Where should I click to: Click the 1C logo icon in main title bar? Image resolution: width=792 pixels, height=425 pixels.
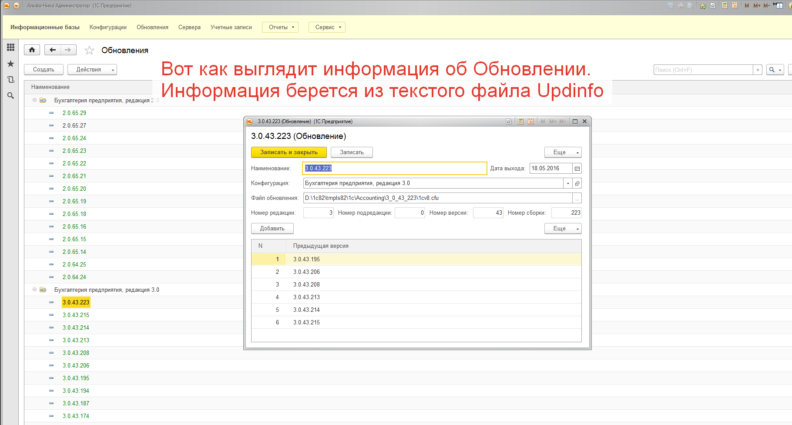[7, 6]
